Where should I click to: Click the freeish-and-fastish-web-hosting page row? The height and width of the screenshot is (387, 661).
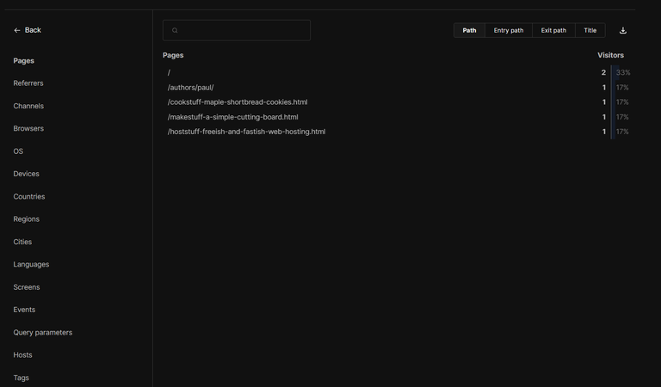(x=396, y=132)
